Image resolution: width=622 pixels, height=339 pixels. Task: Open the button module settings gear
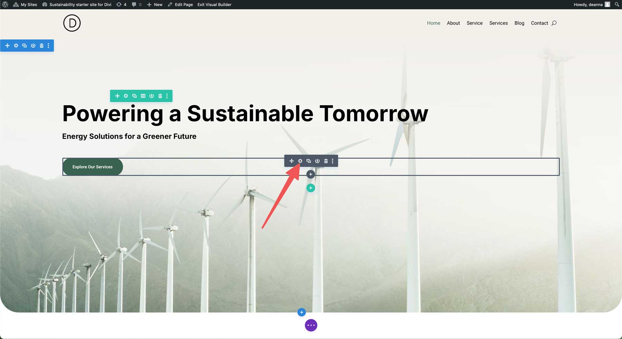300,161
